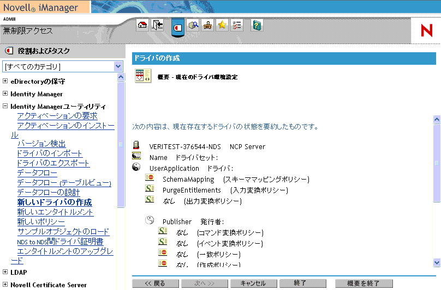The height and width of the screenshot is (290, 441).
Task: Open the Help book icon
Action: click(x=257, y=25)
